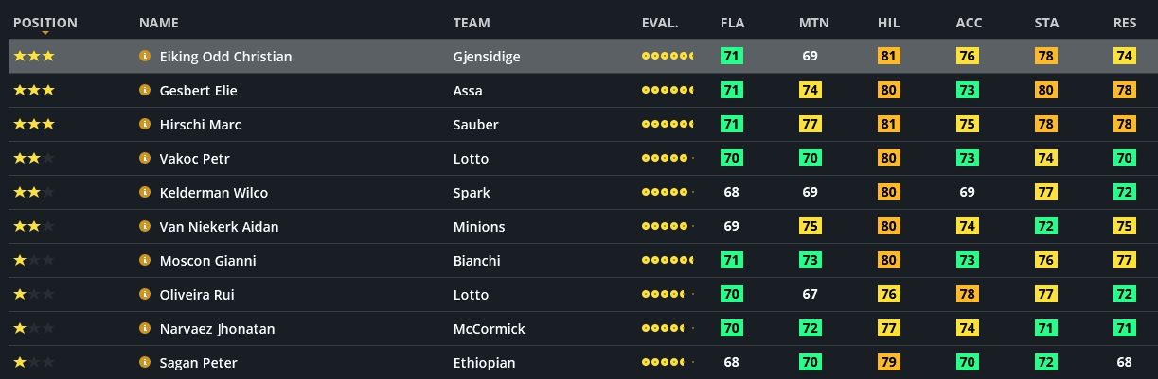Click Eiking's orange HIL value 81
Image resolution: width=1158 pixels, height=379 pixels.
click(x=889, y=57)
